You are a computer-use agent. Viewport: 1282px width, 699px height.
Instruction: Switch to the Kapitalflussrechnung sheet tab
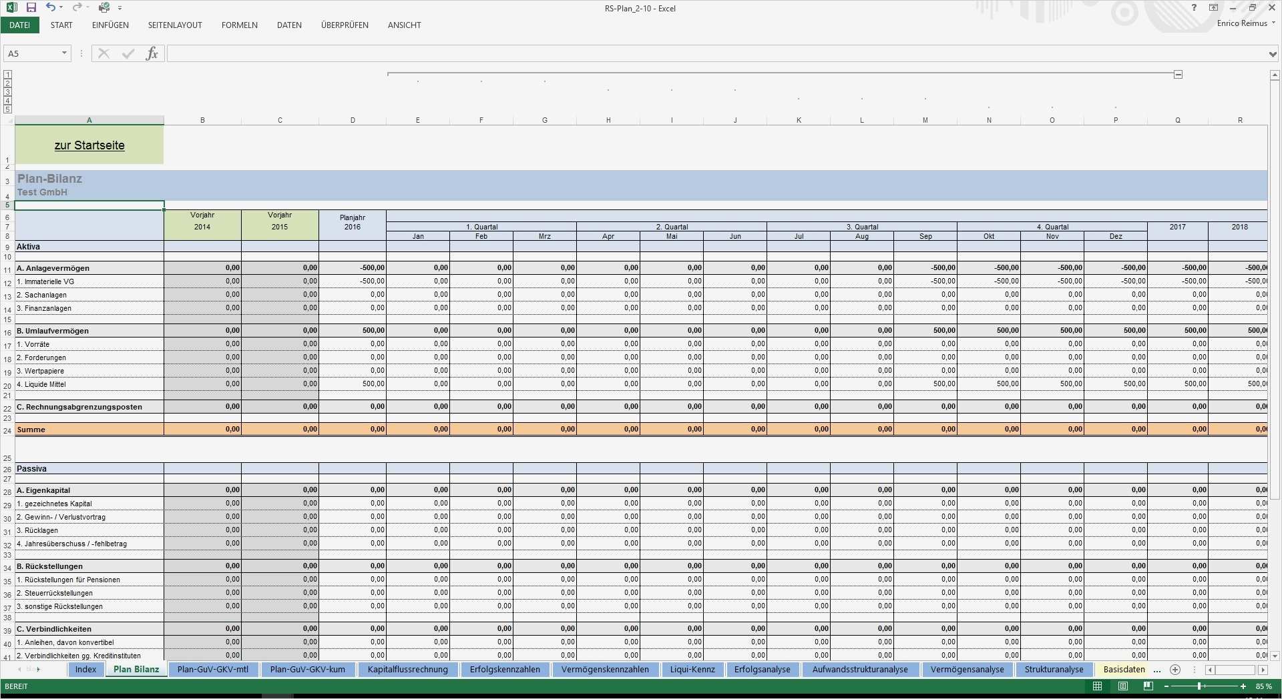point(408,670)
